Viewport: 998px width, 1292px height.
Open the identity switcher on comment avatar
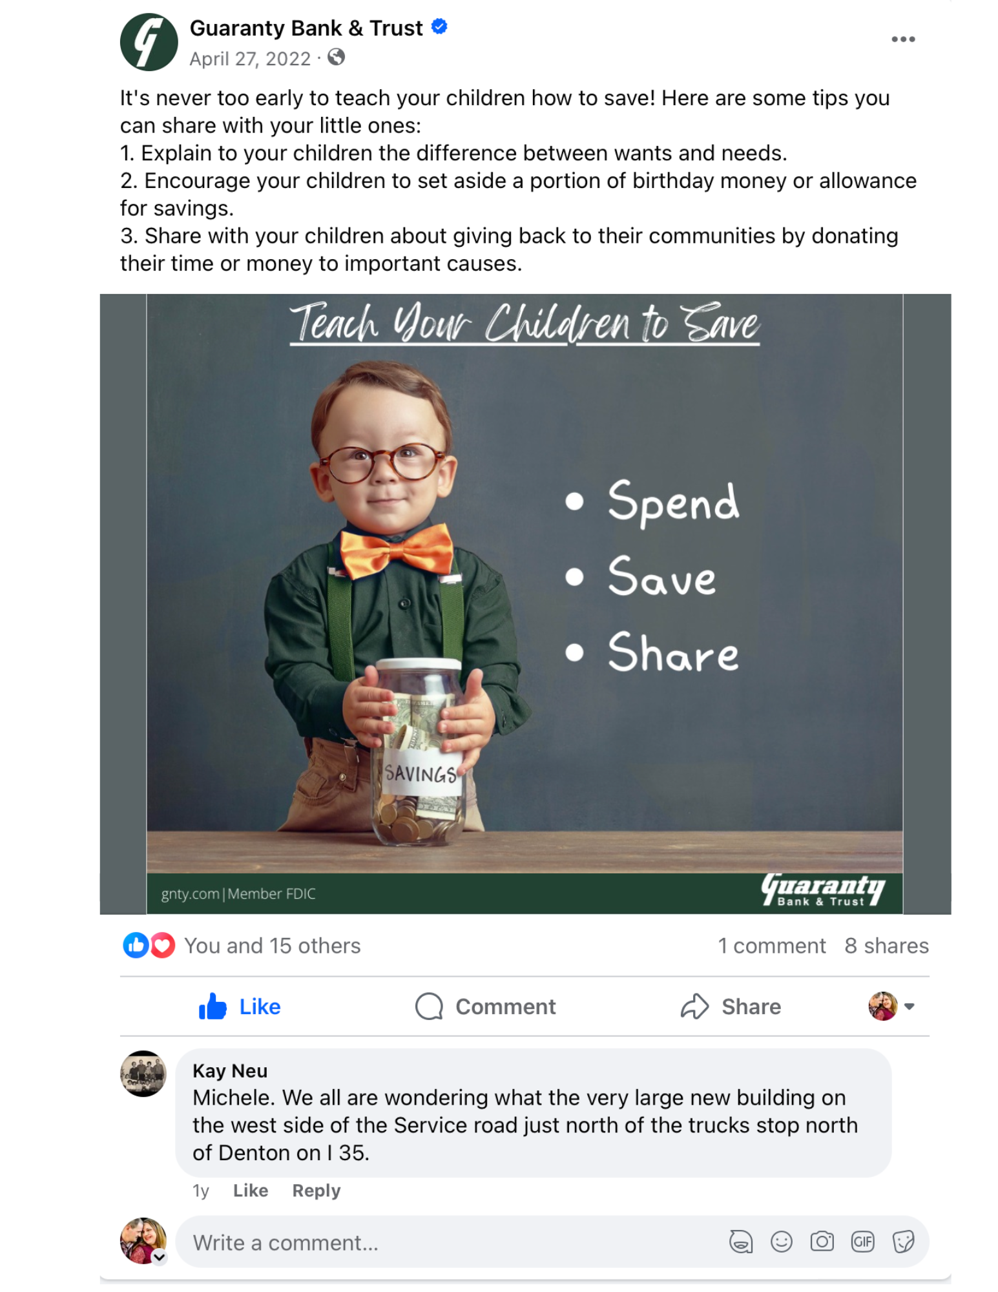pos(159,1257)
